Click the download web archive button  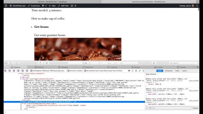47,63
